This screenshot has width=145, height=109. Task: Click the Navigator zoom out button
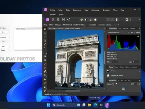(113, 84)
